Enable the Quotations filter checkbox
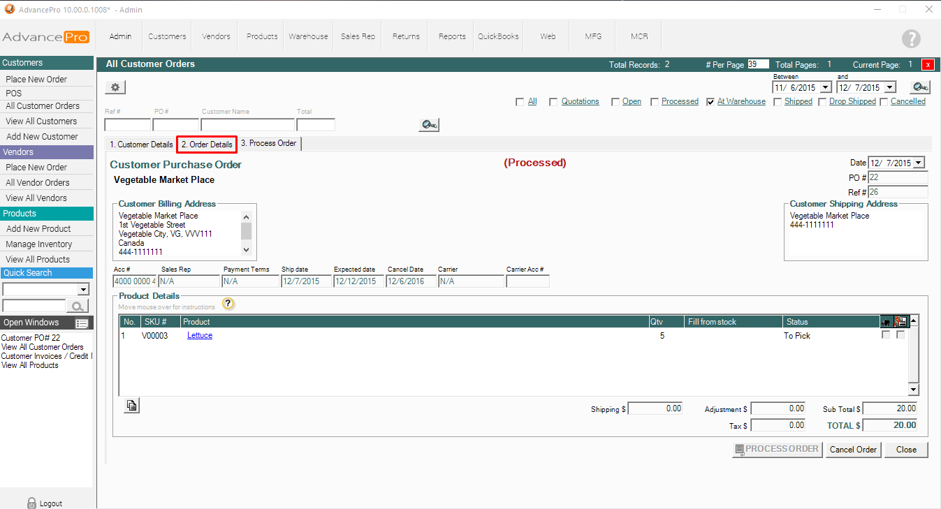This screenshot has width=941, height=509. [x=553, y=102]
